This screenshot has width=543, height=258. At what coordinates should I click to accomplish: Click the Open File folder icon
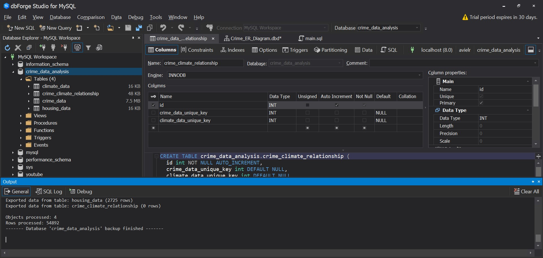[110, 28]
